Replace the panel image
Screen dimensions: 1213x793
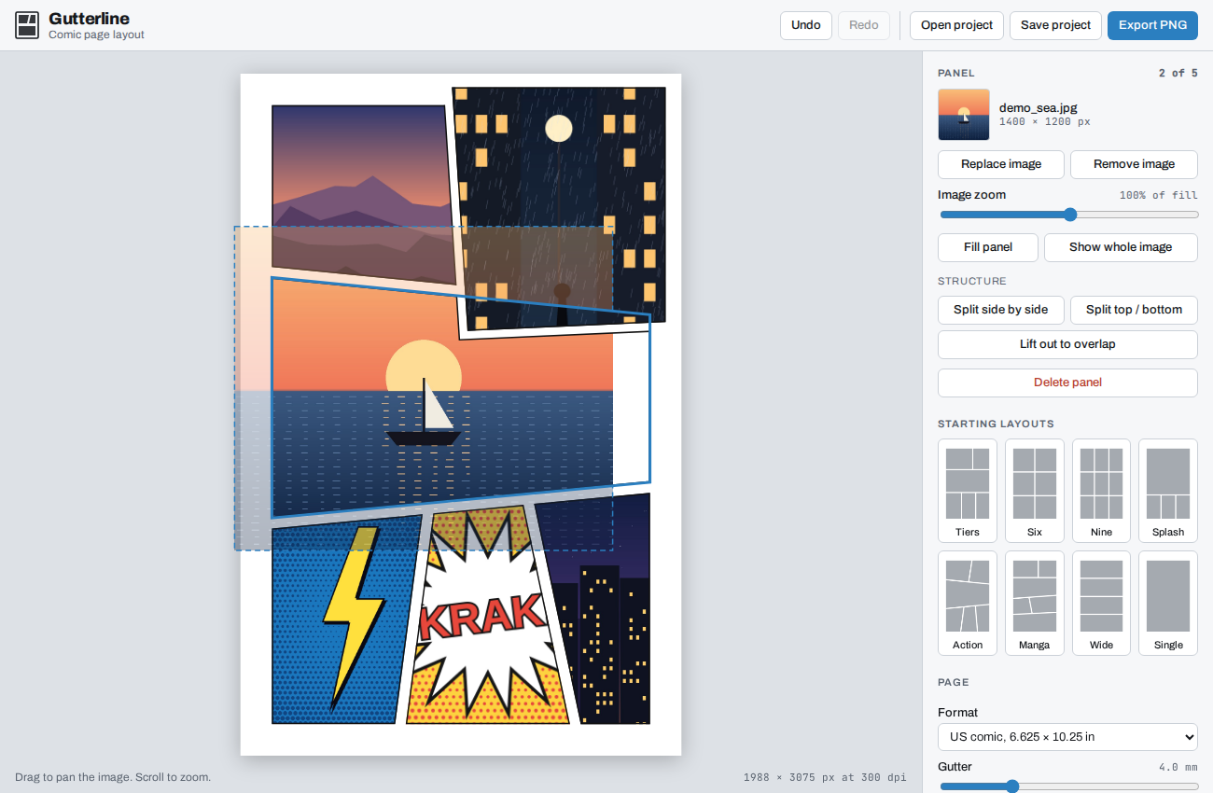pyautogui.click(x=1001, y=164)
